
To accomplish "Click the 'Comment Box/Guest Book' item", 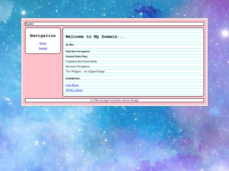I will coord(81,61).
